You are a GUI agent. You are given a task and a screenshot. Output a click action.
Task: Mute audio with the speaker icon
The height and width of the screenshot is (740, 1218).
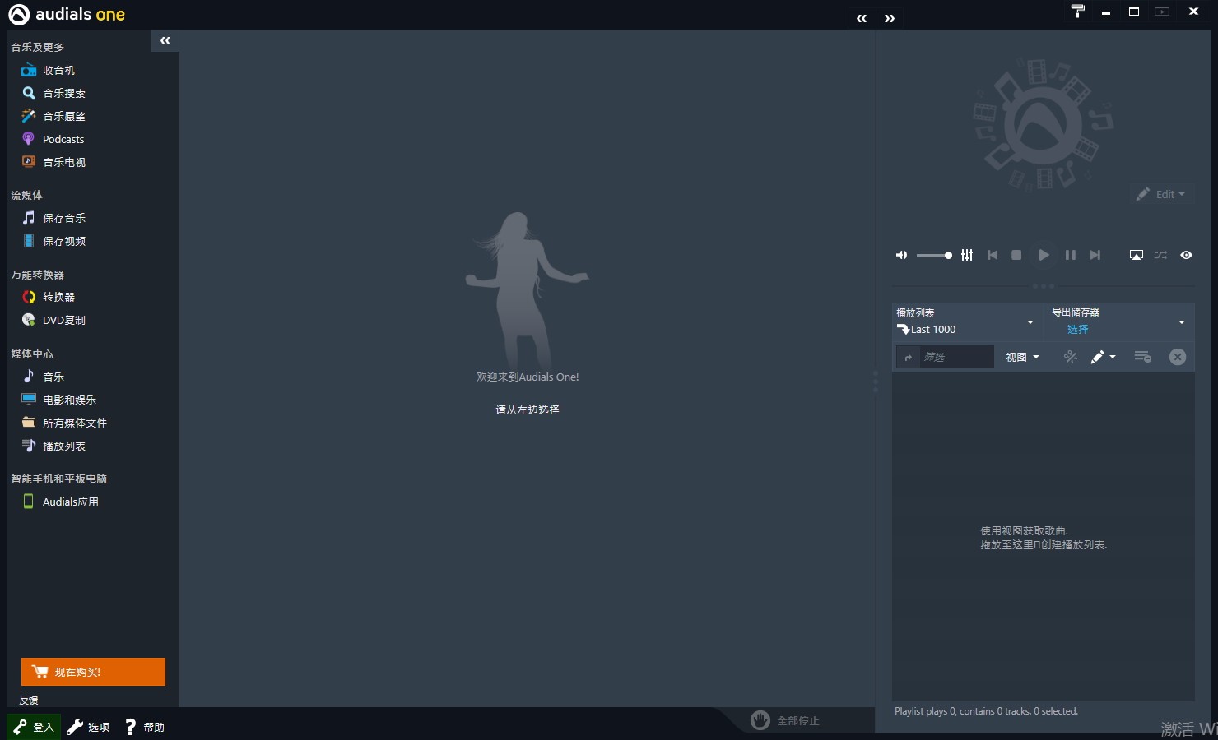pos(901,255)
